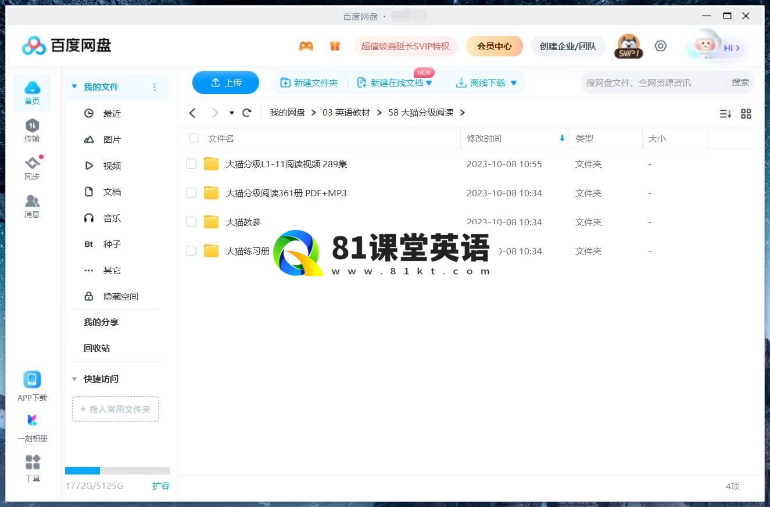Go back with the left arrow
770x507 pixels.
(193, 113)
